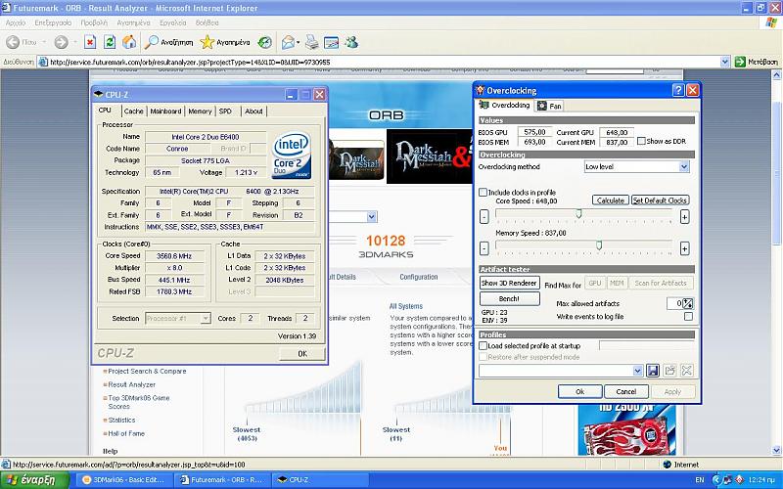Image resolution: width=783 pixels, height=489 pixels.
Task: Open Favorites star in IE toolbar
Action: click(x=207, y=42)
